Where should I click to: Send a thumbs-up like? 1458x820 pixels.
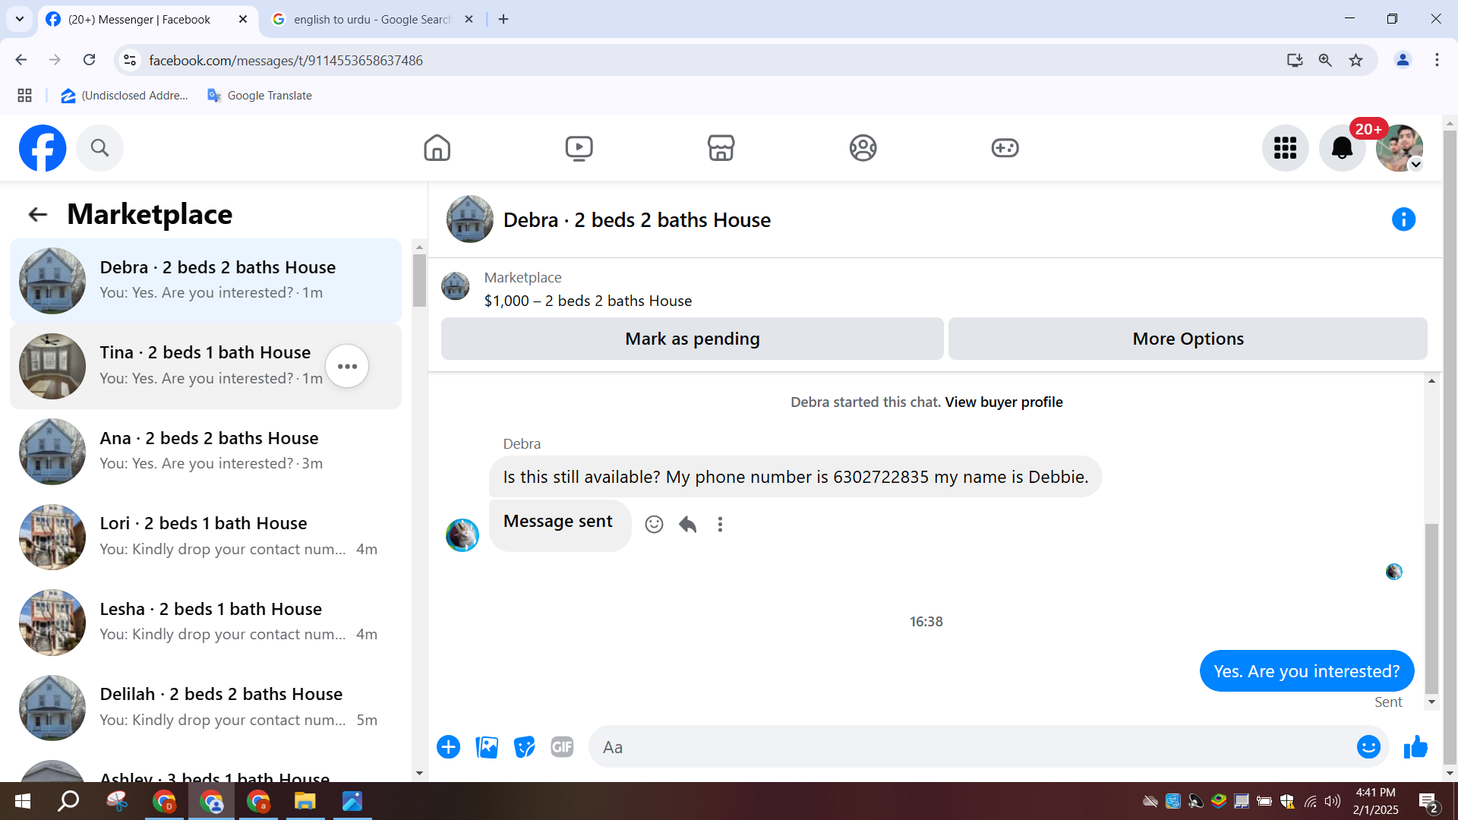tap(1415, 747)
